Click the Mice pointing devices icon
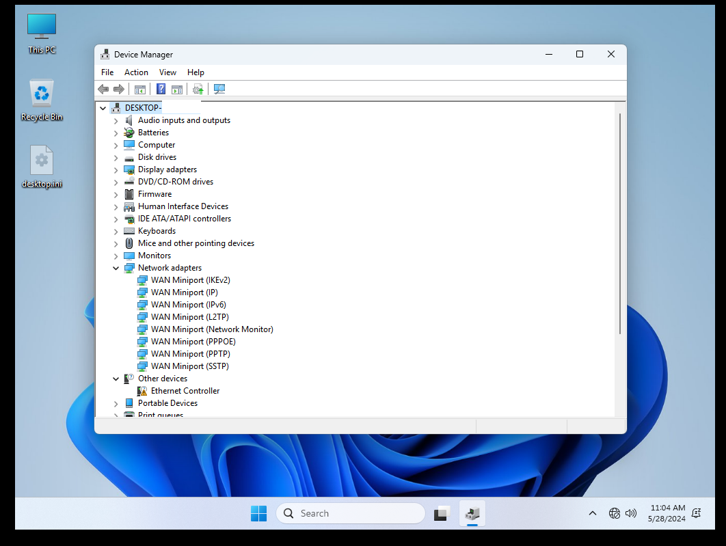Viewport: 726px width, 546px height. click(x=129, y=243)
